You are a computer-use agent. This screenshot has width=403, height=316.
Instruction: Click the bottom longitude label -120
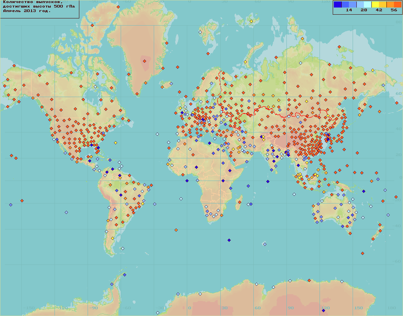click(62, 308)
